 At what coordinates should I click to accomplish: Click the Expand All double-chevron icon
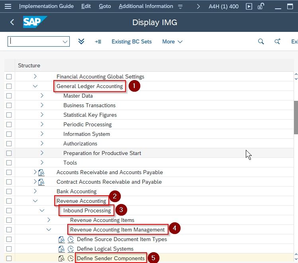(x=81, y=41)
